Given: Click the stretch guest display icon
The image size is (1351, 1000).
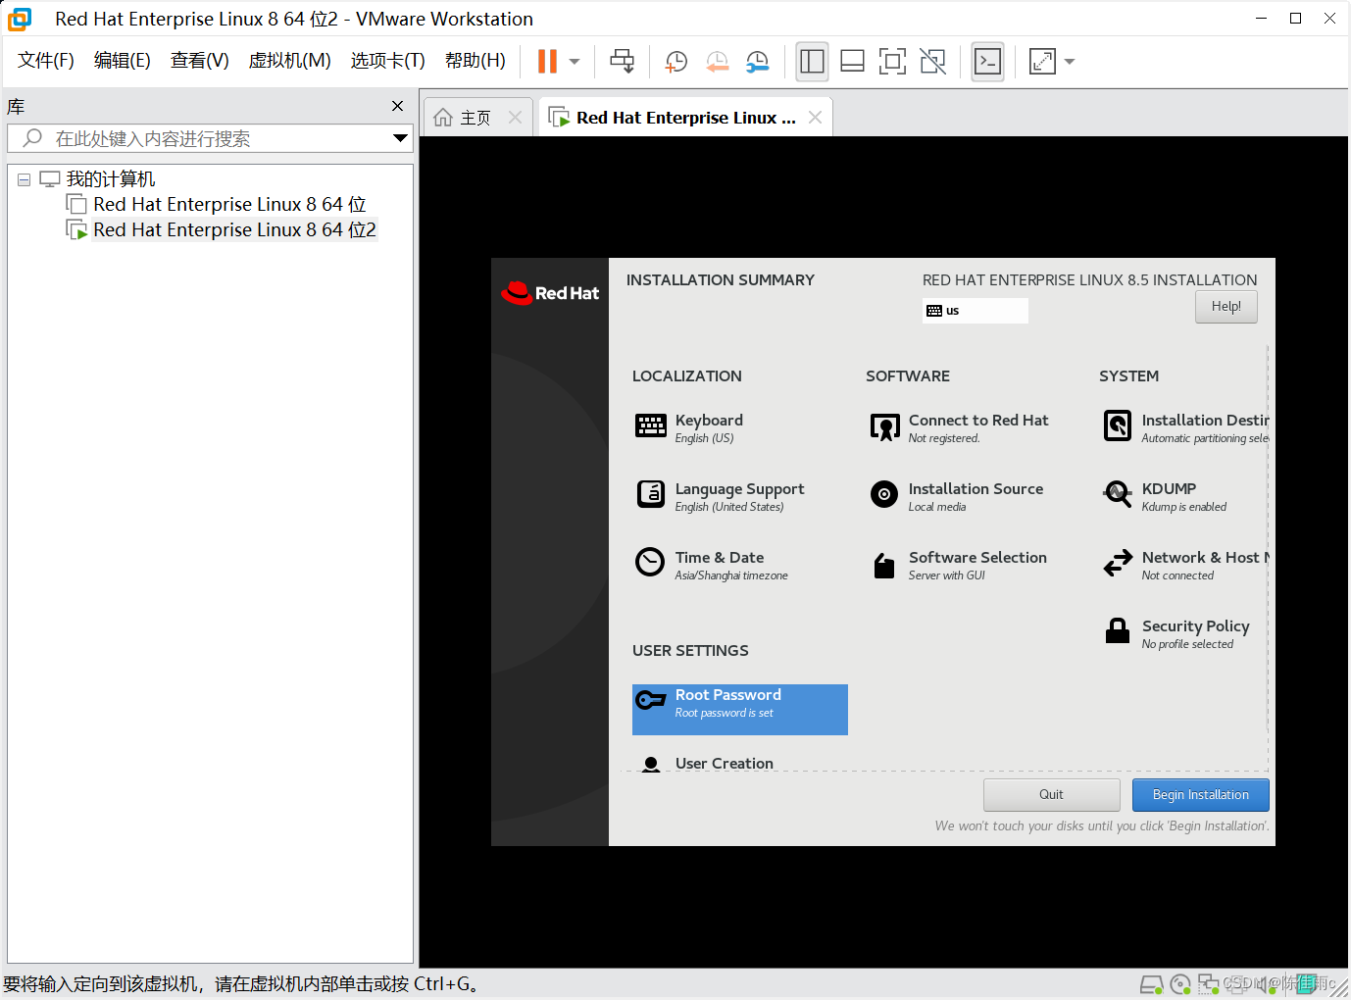Looking at the screenshot, I should click(x=1042, y=61).
